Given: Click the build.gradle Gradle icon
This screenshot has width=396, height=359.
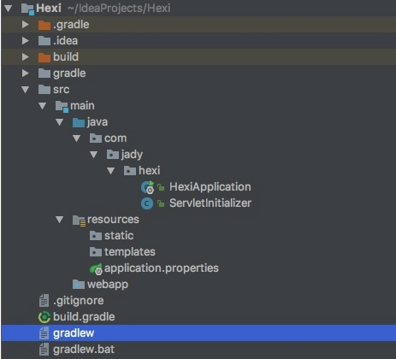Looking at the screenshot, I should pos(44,317).
